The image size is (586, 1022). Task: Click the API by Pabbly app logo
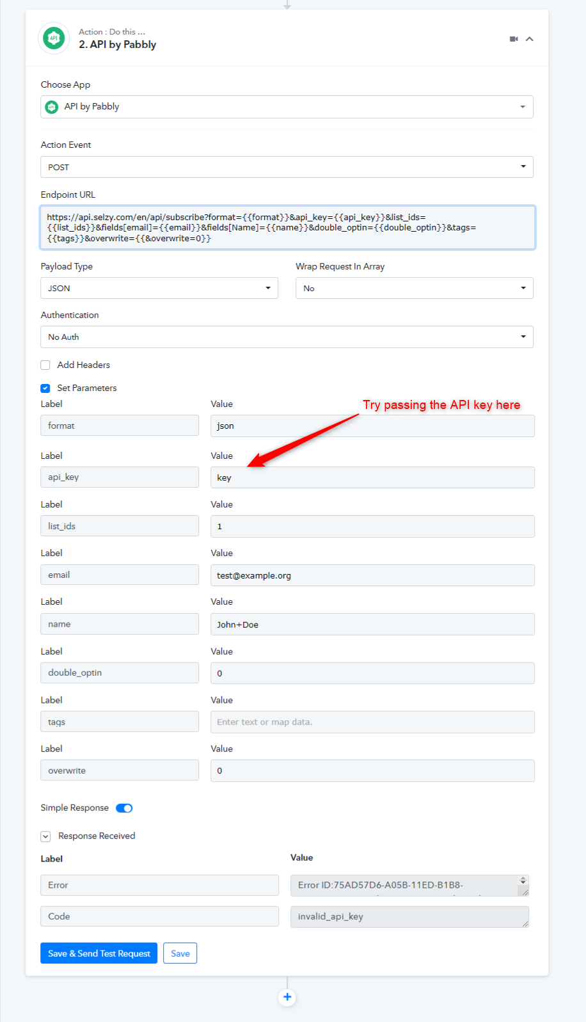tap(54, 38)
